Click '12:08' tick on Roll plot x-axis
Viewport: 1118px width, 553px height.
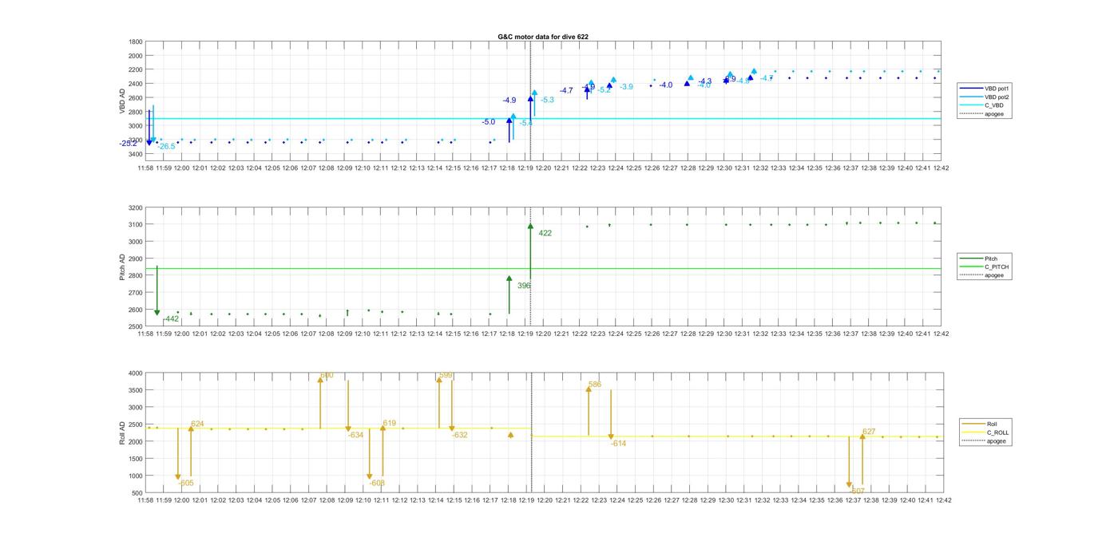tap(327, 500)
